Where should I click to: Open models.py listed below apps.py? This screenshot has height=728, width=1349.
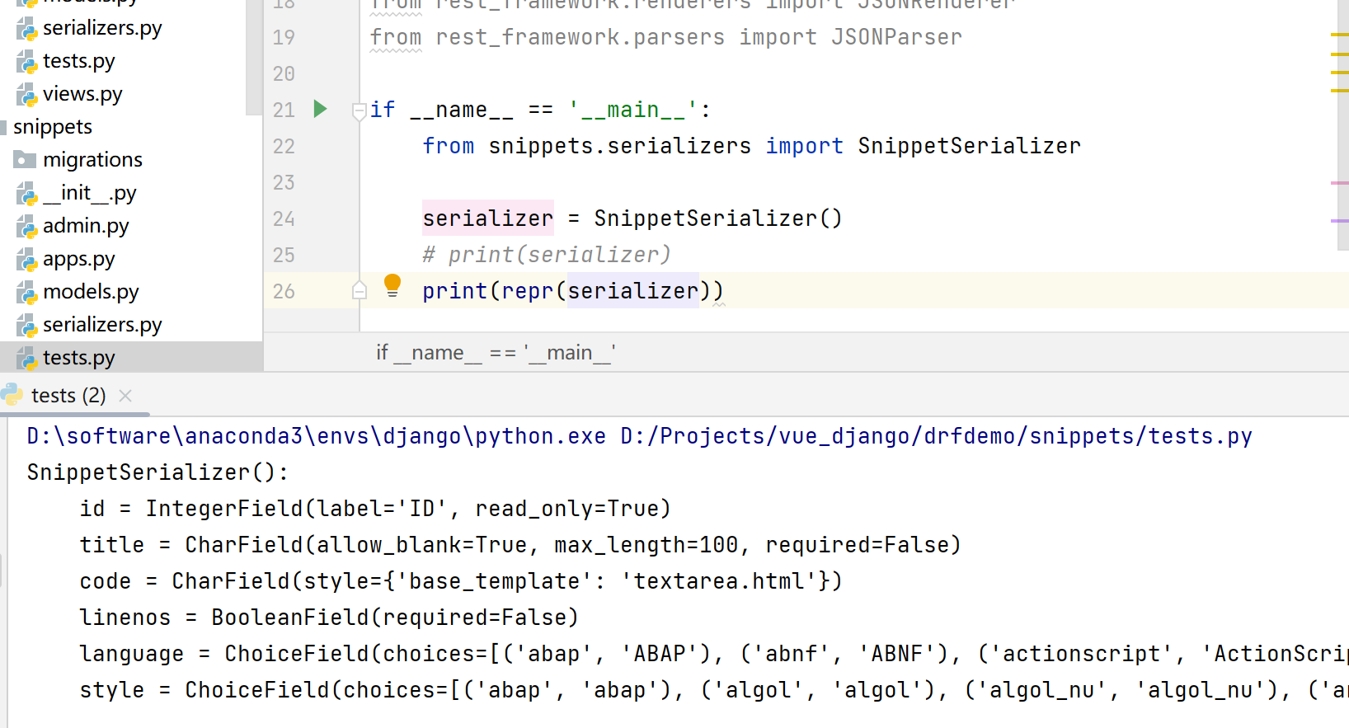(x=91, y=292)
